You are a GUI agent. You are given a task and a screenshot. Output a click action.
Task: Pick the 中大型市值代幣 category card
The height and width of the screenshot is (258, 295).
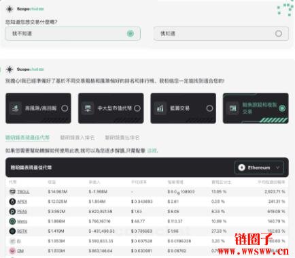tap(111, 108)
